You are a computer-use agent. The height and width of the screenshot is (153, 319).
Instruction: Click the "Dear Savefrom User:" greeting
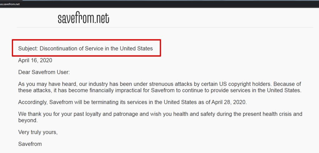[x=44, y=72]
